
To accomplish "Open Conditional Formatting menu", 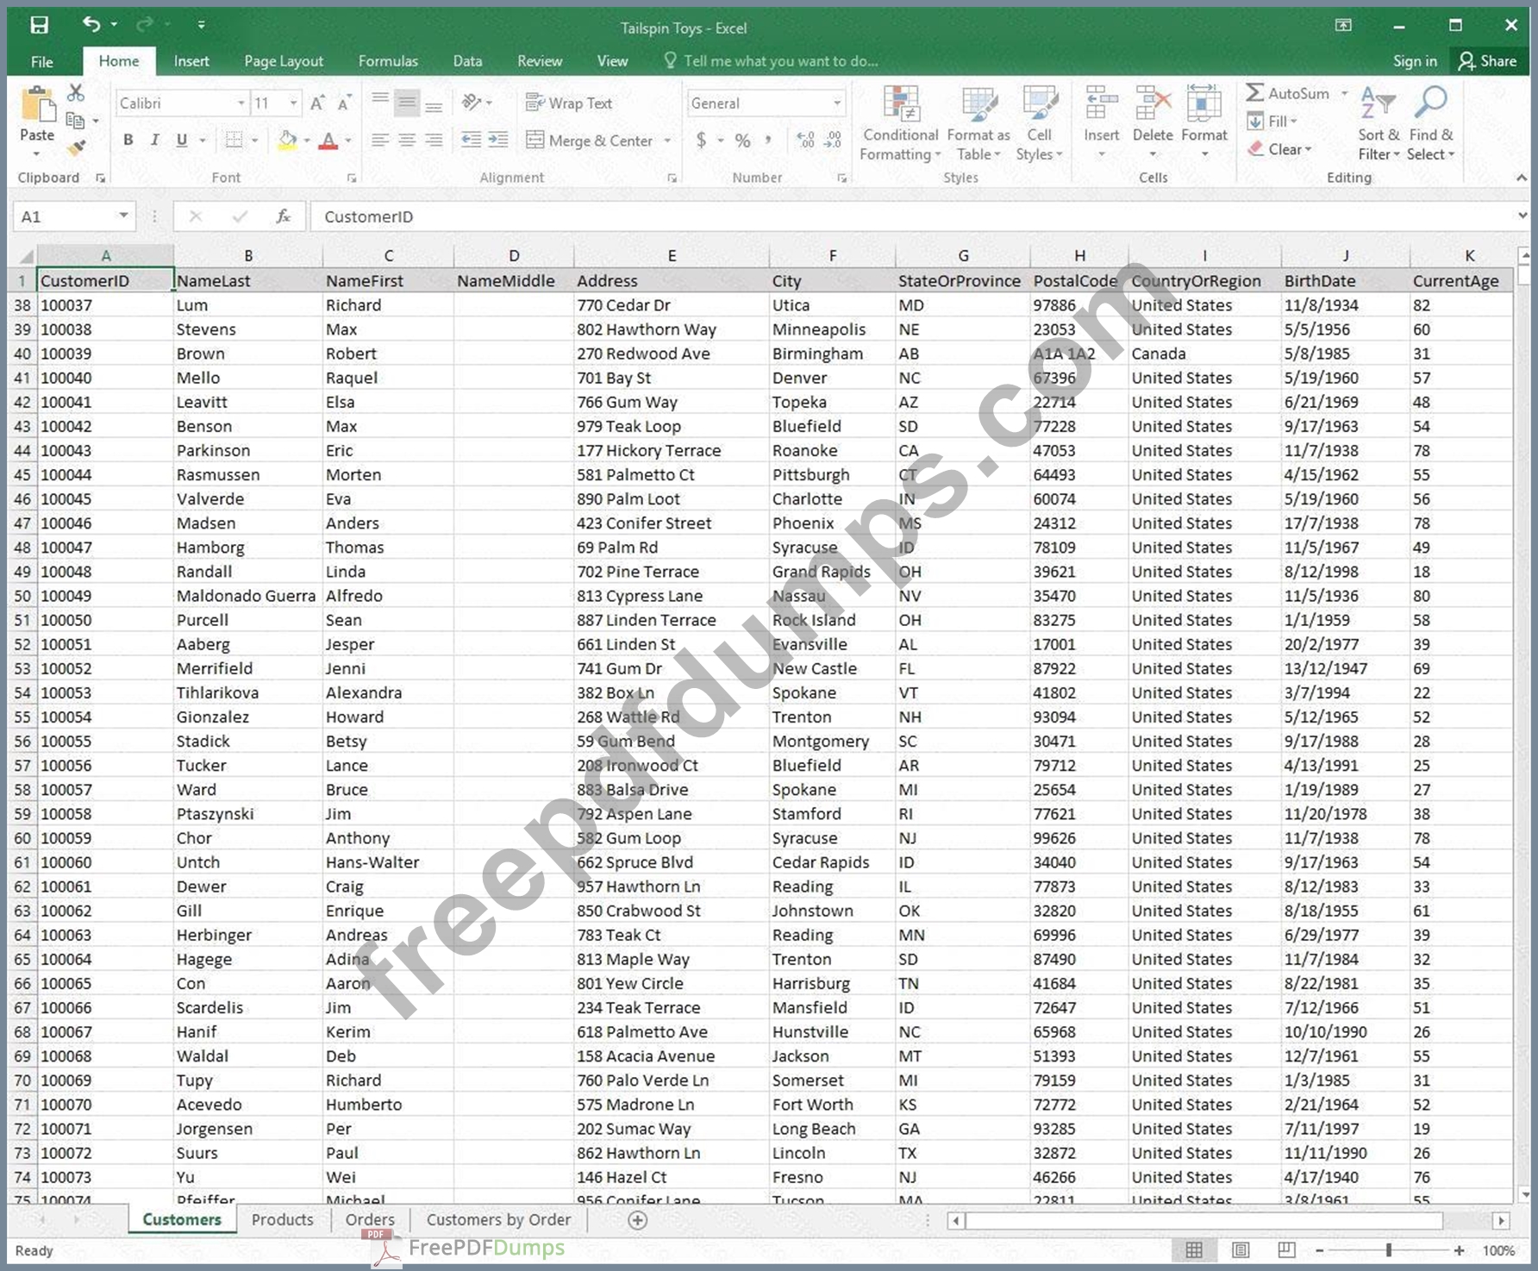I will click(901, 124).
